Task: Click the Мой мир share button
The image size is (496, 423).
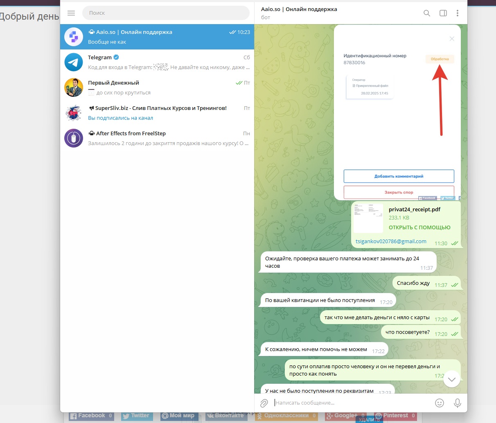Action: 179,416
